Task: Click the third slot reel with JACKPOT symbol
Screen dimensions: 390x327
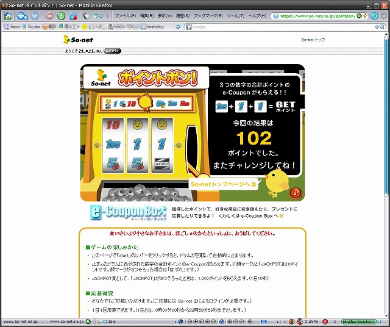Action: 162,145
